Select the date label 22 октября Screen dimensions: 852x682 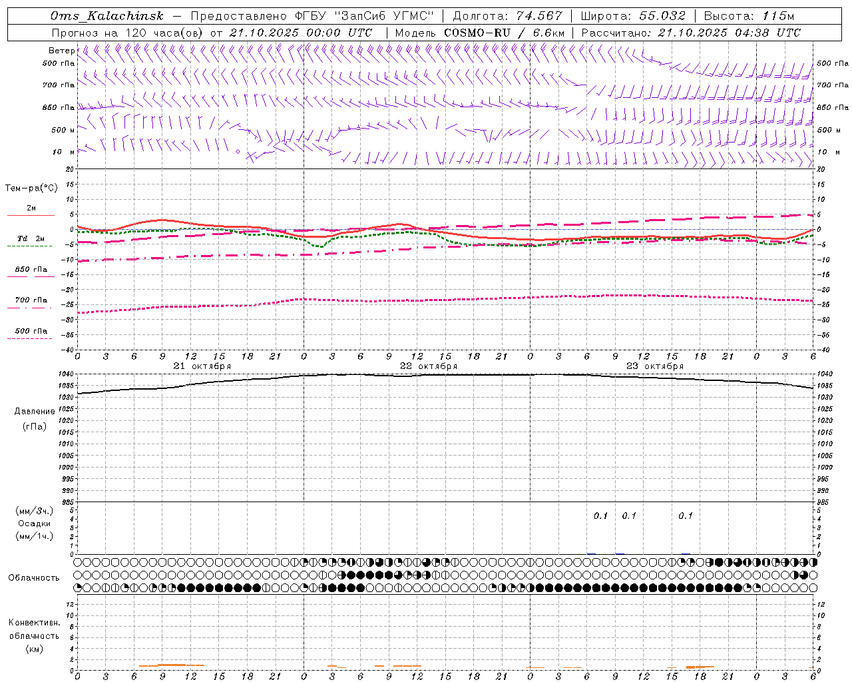(429, 366)
